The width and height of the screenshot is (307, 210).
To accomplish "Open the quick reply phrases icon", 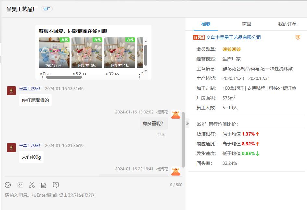I will [x=44, y=185].
